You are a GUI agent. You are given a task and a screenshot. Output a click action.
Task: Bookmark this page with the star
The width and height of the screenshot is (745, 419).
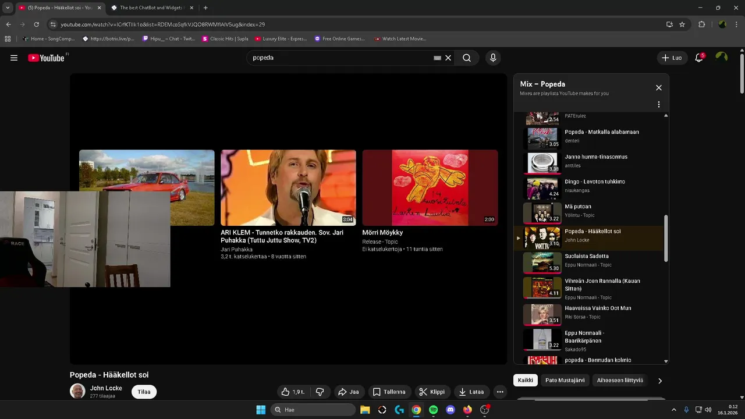(682, 24)
